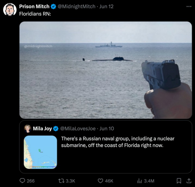The height and width of the screenshot is (187, 195).
Task: Click the Mila Joy display name
Action: tap(42, 129)
